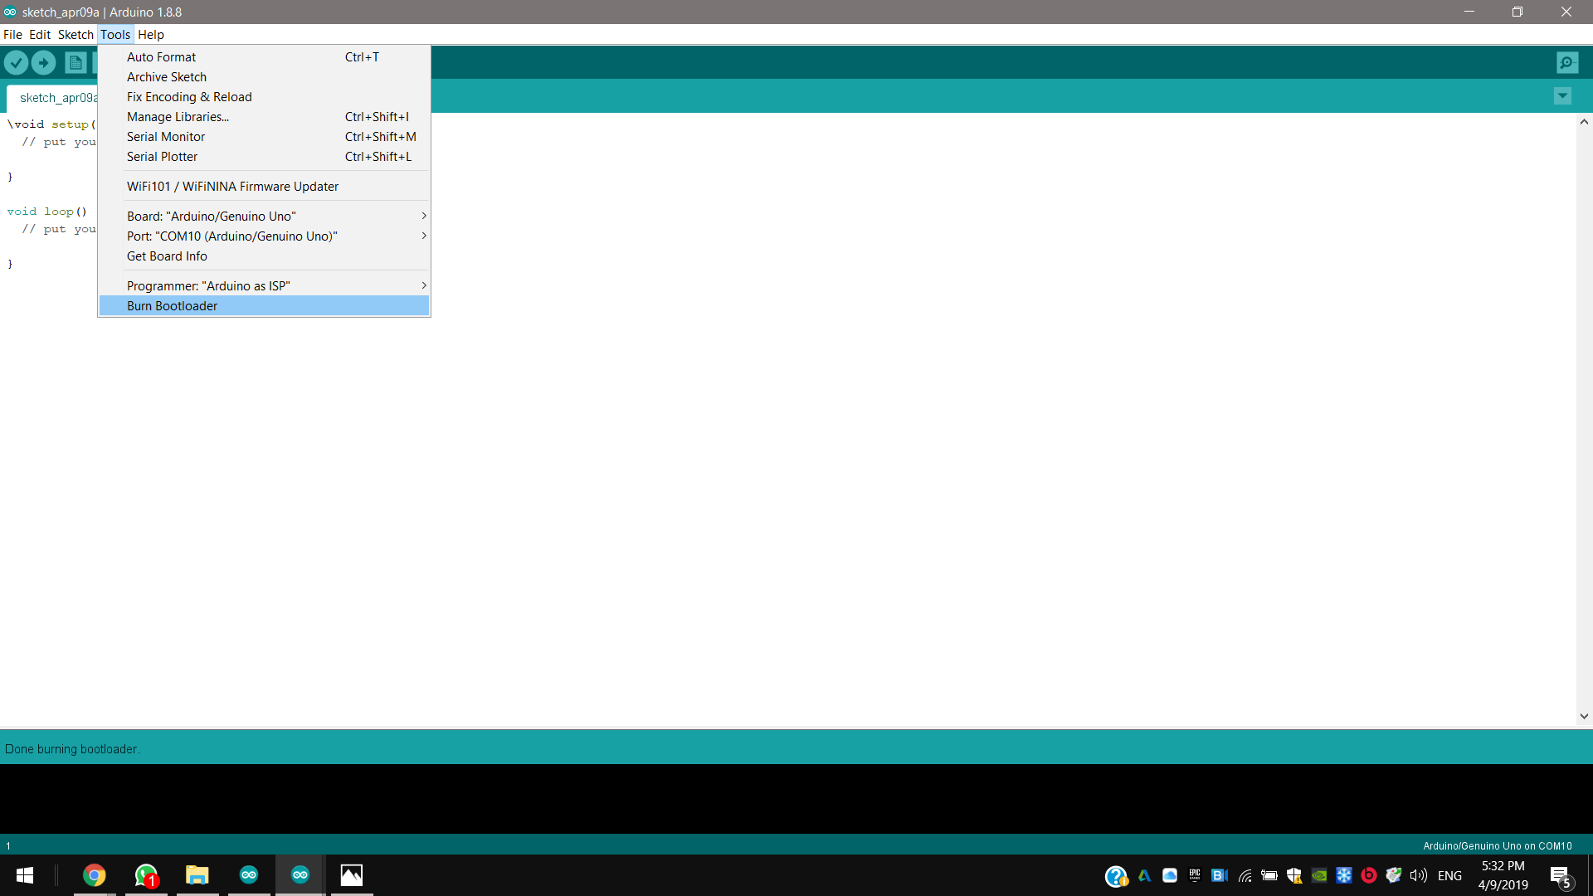Open Serial Monitor magnifier icon at top right
The width and height of the screenshot is (1593, 896).
pyautogui.click(x=1567, y=62)
